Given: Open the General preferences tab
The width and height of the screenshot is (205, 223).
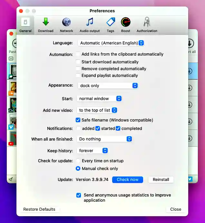Looking at the screenshot, I should click(25, 25).
